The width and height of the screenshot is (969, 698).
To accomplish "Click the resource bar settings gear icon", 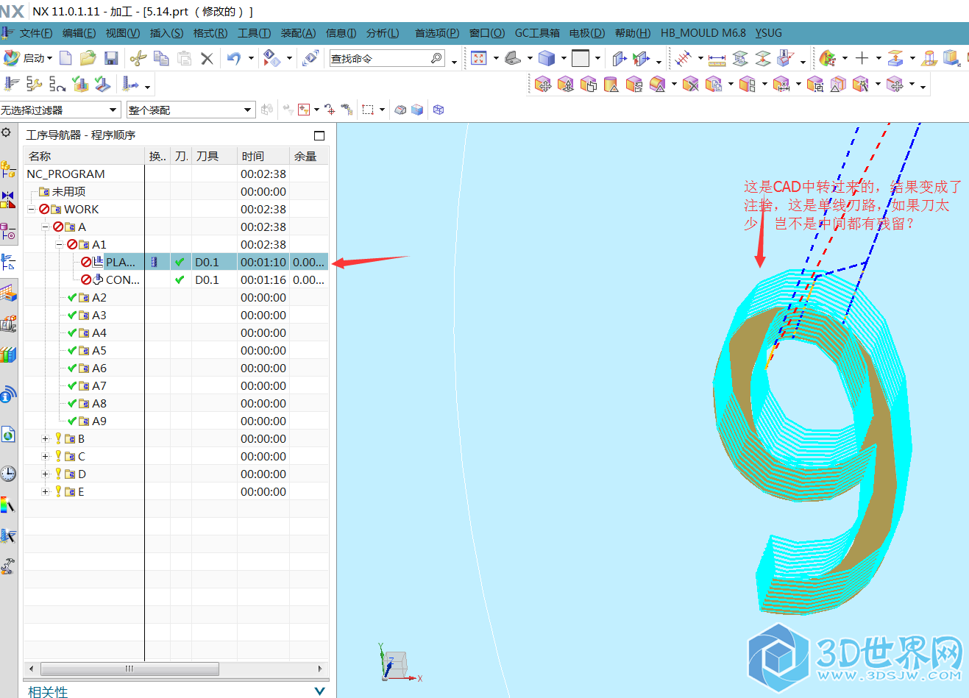I will tap(6, 132).
